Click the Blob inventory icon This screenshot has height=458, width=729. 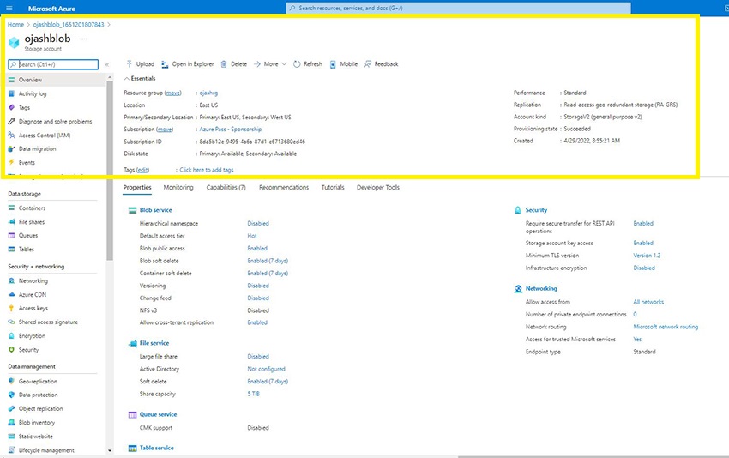pos(12,422)
